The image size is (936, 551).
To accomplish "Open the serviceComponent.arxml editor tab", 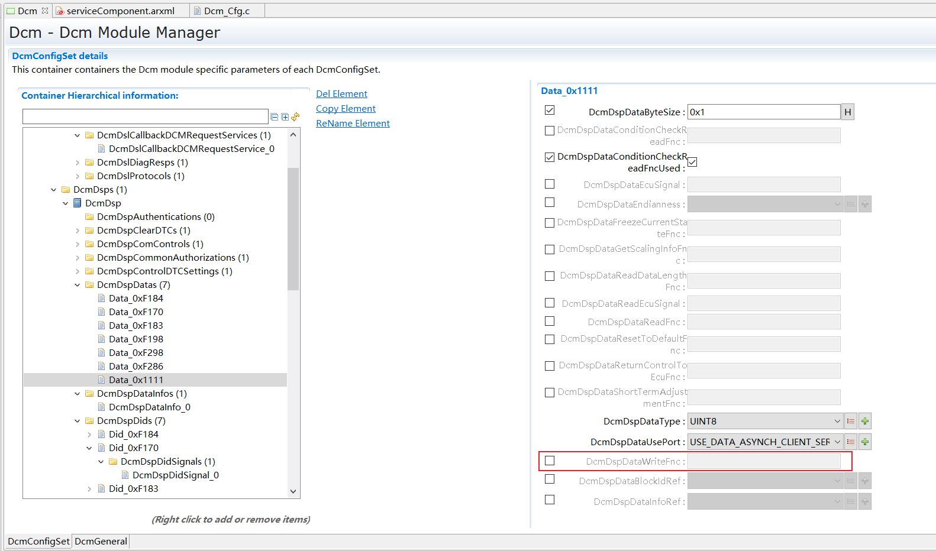I will [120, 11].
